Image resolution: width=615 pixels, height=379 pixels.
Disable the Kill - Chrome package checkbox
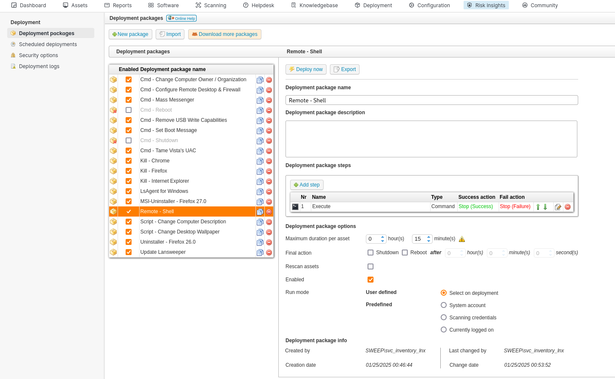coord(129,161)
